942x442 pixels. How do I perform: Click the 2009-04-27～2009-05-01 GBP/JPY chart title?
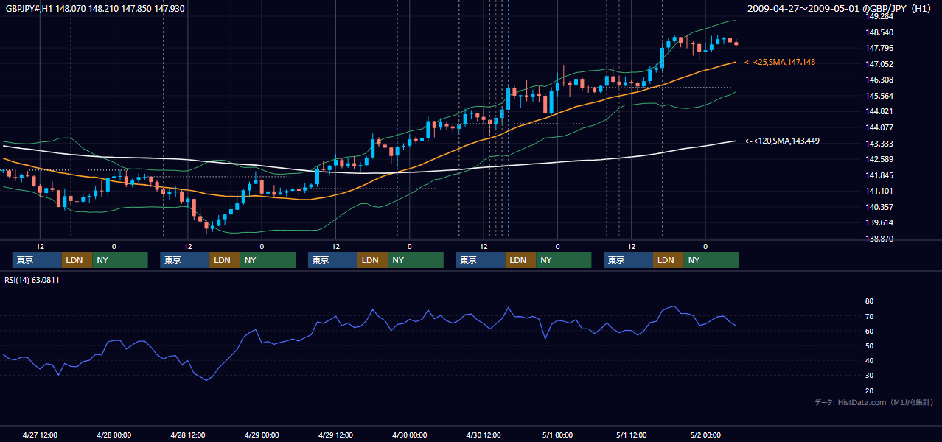[841, 9]
